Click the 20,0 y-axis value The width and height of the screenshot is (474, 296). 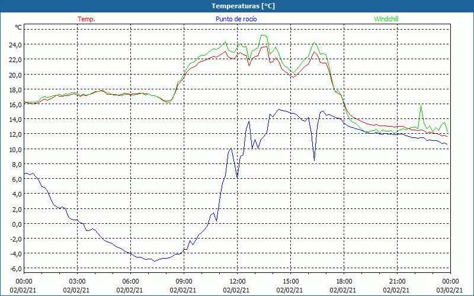(x=15, y=75)
